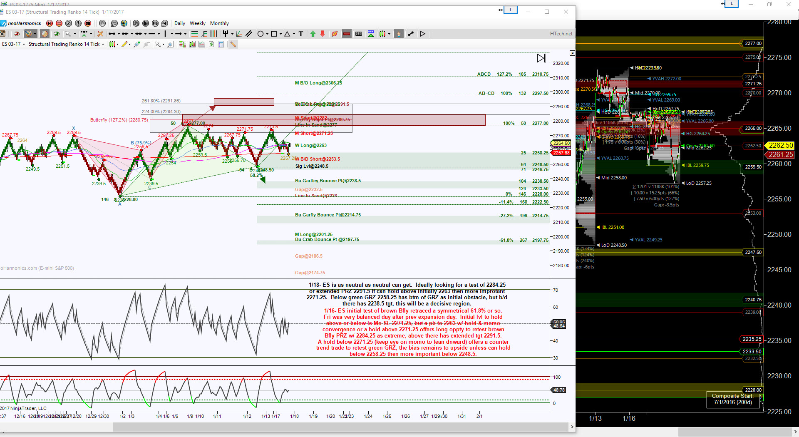Click the play triangle icon in toolbar
The height and width of the screenshot is (437, 799).
coord(422,34)
